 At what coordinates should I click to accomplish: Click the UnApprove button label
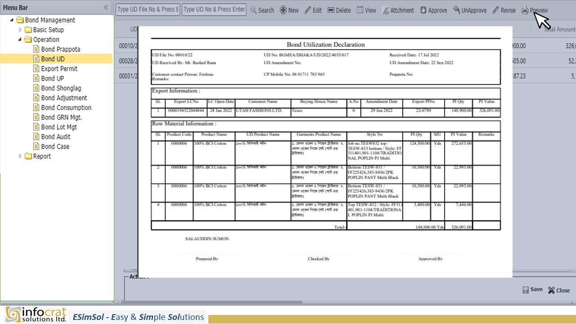pyautogui.click(x=474, y=10)
